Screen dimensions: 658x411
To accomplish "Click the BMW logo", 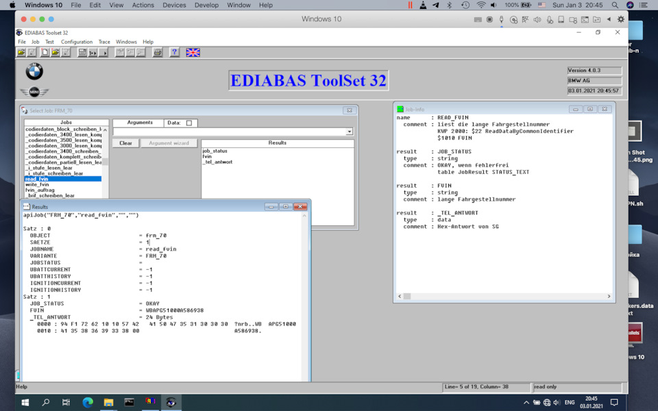I will point(34,71).
